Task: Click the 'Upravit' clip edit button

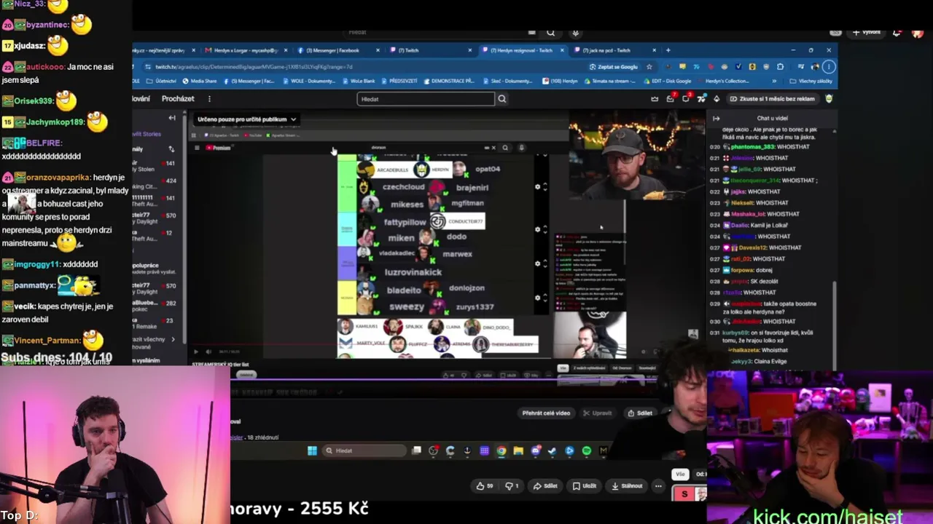Action: [598, 413]
